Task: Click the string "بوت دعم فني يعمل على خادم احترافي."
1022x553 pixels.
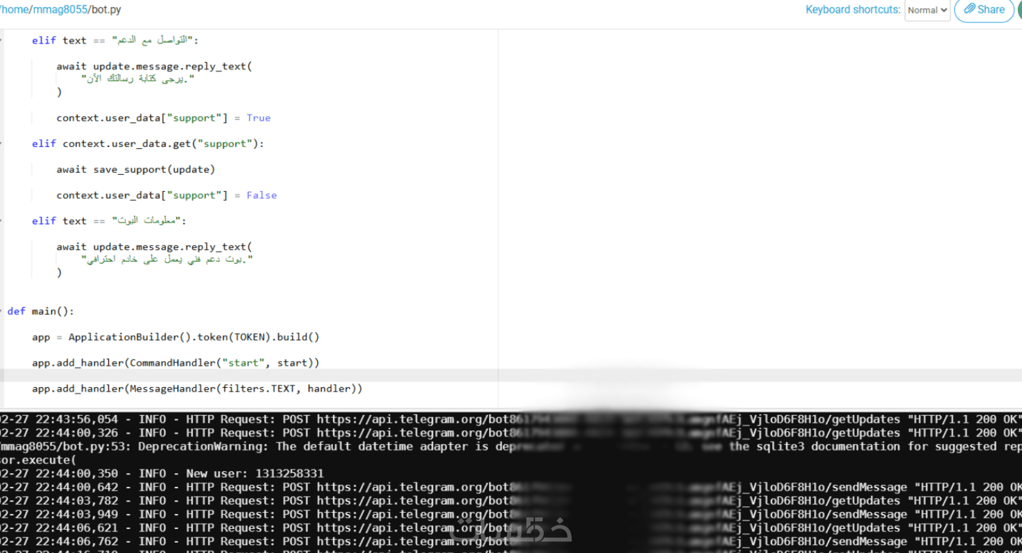Action: pyautogui.click(x=167, y=259)
